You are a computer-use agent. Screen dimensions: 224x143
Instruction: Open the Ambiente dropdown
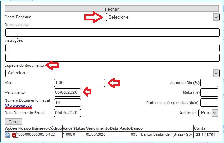[208, 113]
